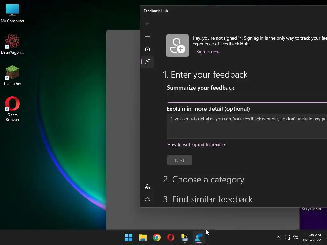Click Sign in now link

tap(208, 52)
